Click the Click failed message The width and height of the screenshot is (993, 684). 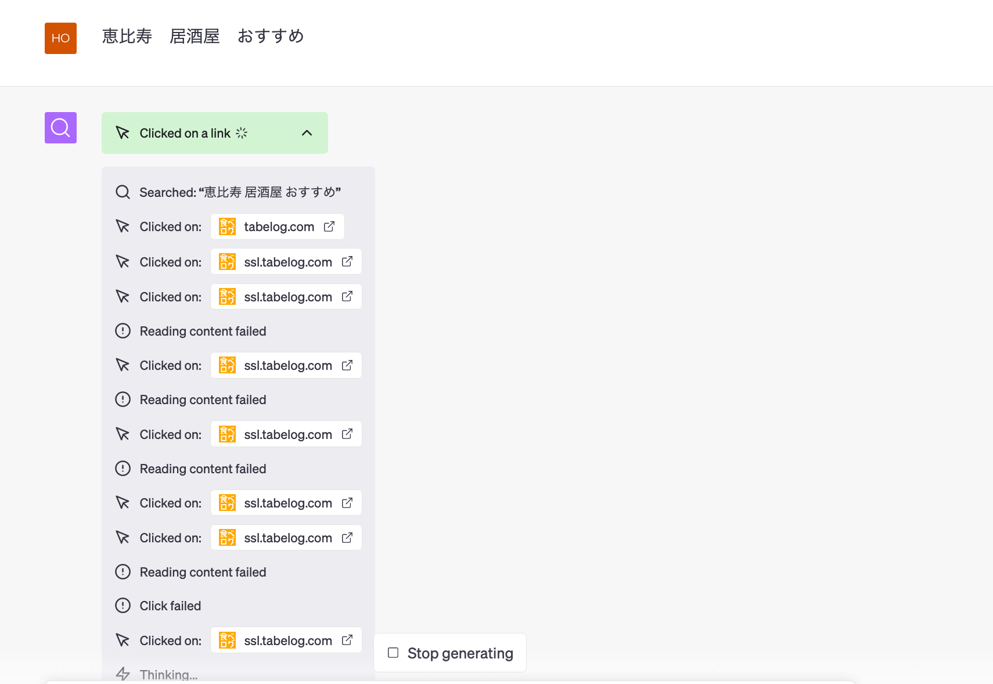point(170,606)
